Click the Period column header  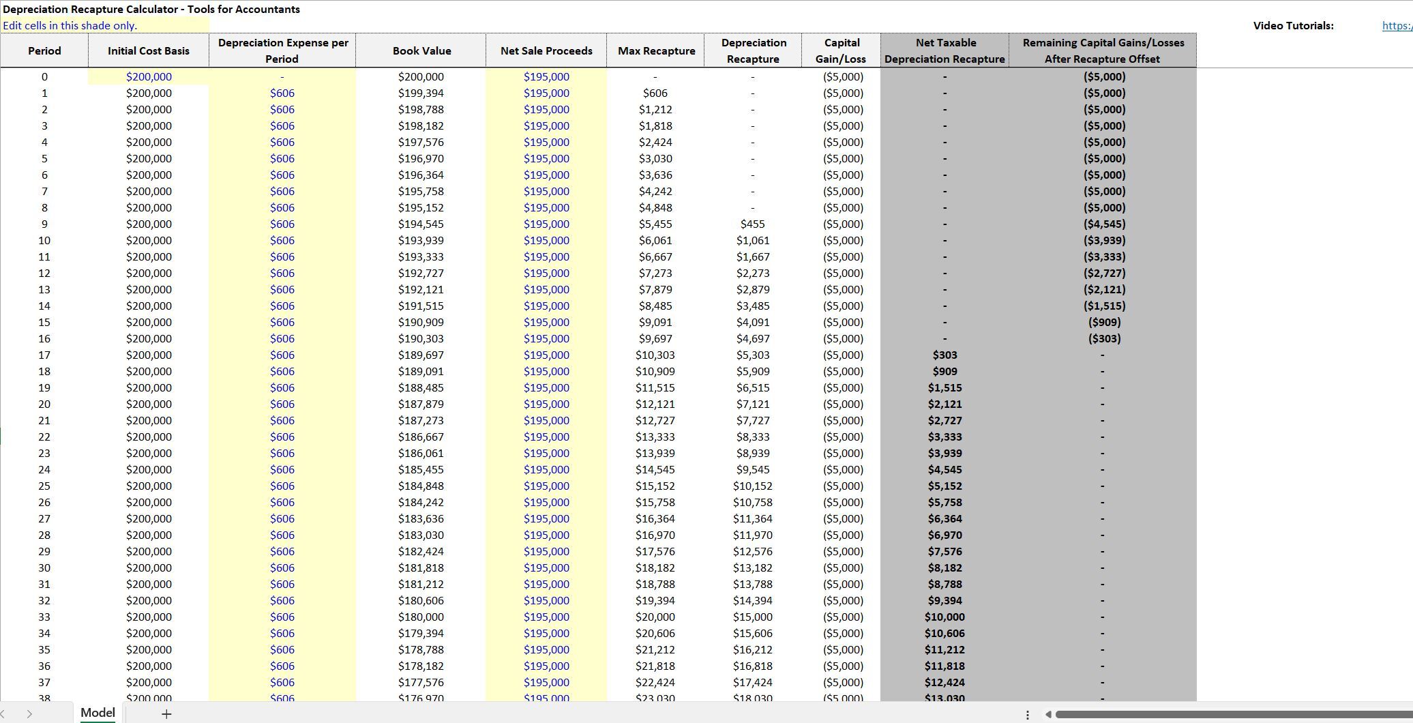coord(44,50)
